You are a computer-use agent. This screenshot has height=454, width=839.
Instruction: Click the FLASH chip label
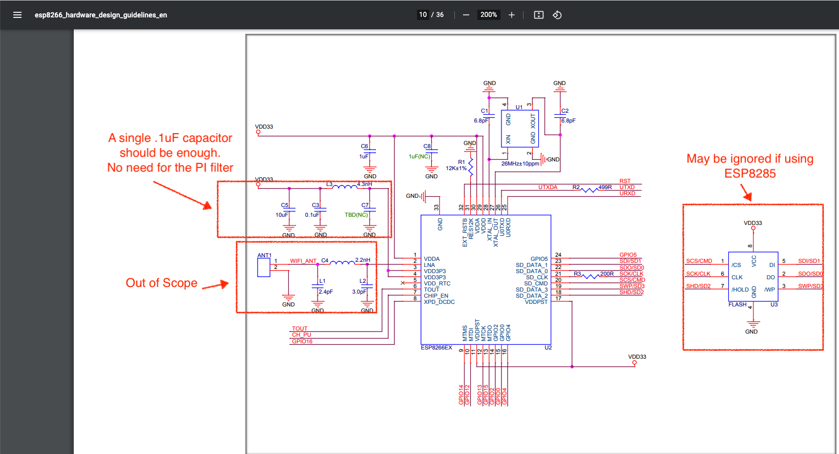point(738,304)
